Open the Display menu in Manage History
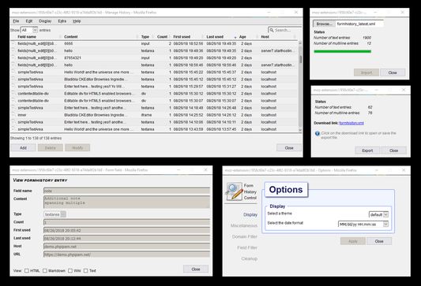This screenshot has height=286, width=421. (x=45, y=21)
